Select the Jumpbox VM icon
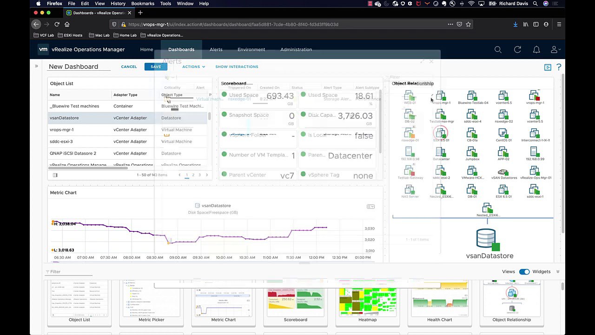The image size is (595, 335). click(472, 152)
